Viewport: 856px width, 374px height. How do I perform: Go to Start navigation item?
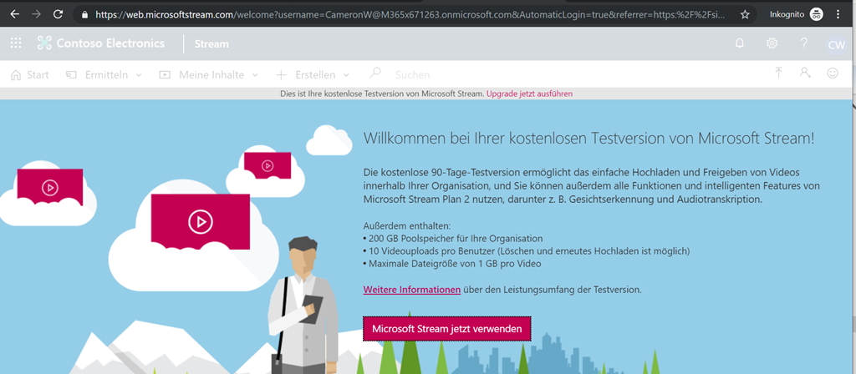coord(30,74)
